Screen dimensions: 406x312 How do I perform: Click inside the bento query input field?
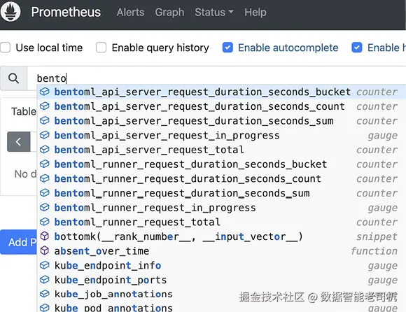pos(216,78)
